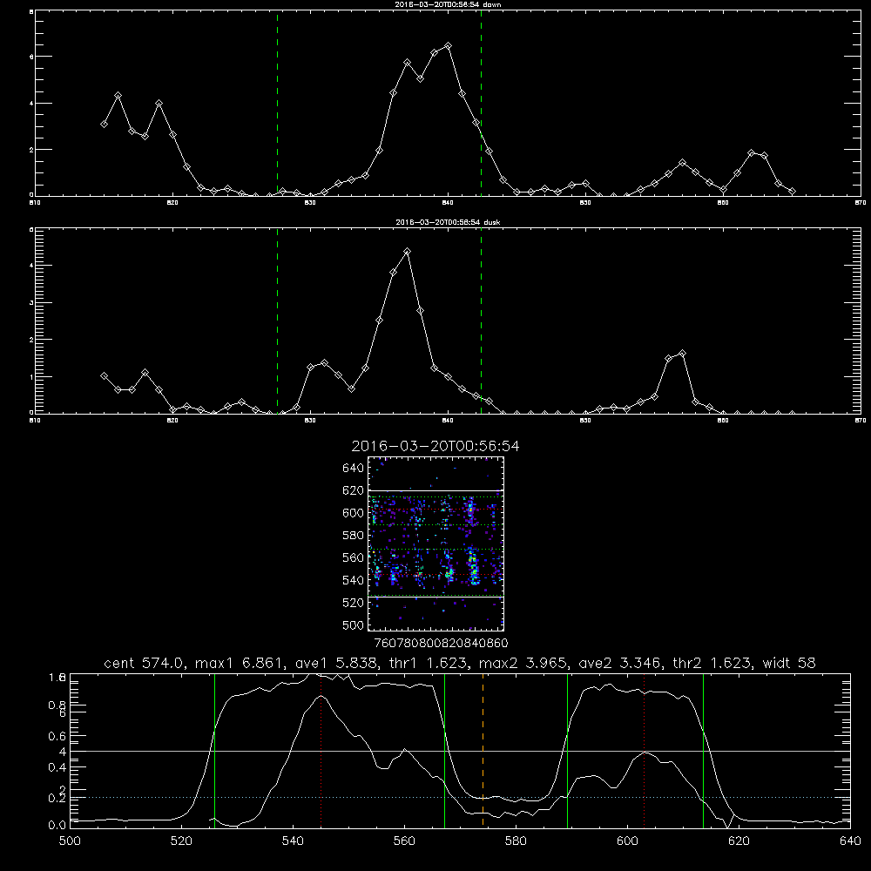Click bottom profile plot x-axis label 540
This screenshot has height=871, width=871.
click(x=293, y=841)
